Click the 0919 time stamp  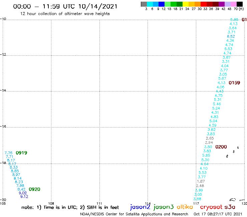click(21, 153)
